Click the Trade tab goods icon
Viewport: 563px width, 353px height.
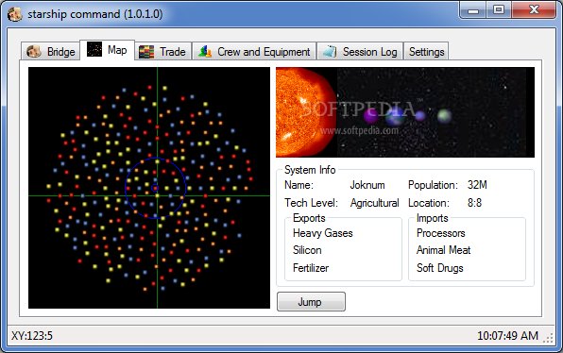coord(146,52)
